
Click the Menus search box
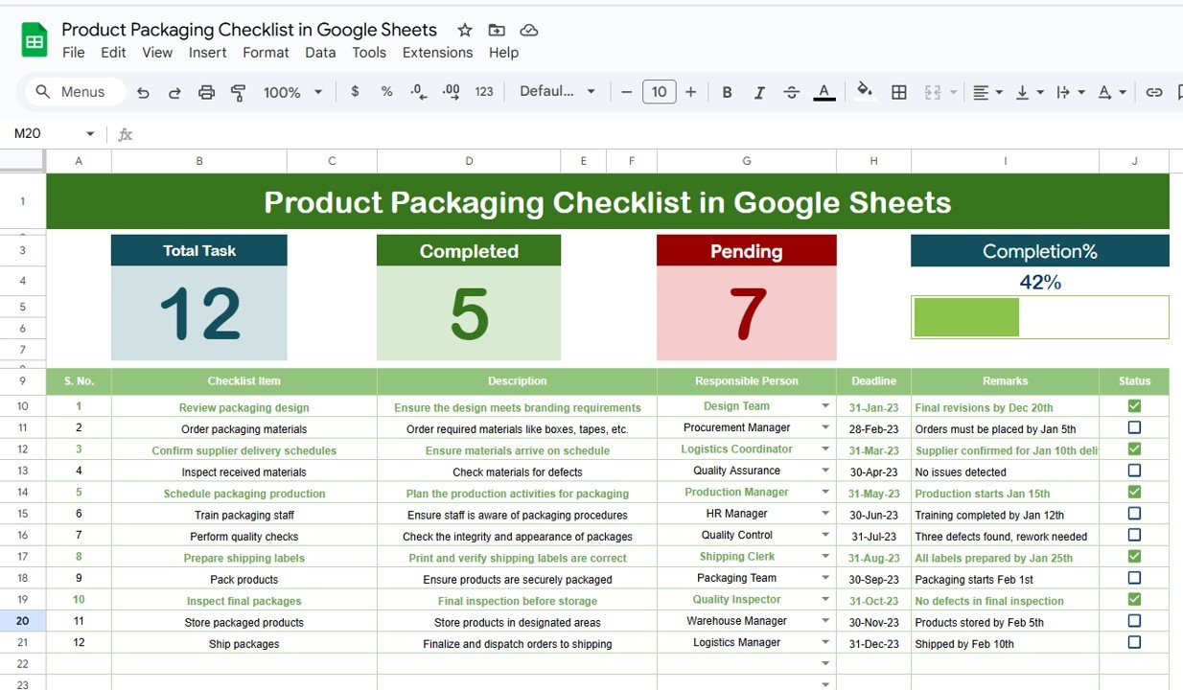point(73,92)
